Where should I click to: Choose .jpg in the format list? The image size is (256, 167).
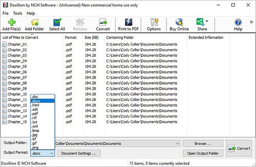43,135
